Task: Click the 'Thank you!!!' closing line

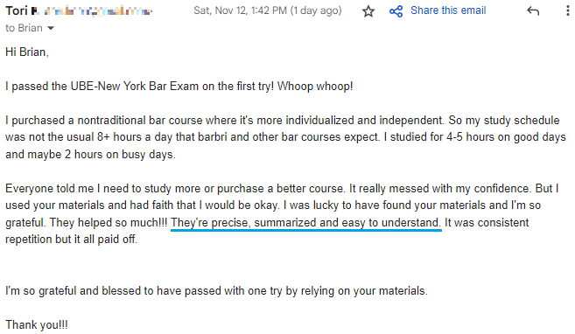Action: 36,325
